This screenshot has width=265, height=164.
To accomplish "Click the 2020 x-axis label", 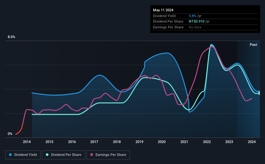I will pos(162,142).
